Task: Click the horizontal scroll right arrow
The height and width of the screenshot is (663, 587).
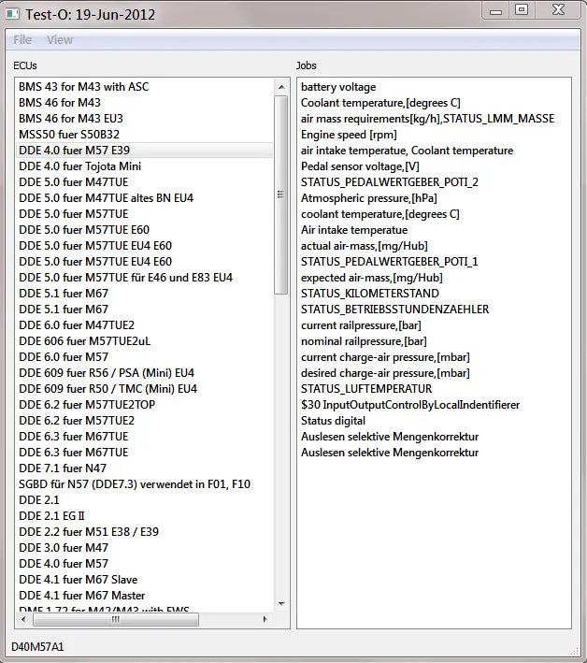Action: [266, 619]
